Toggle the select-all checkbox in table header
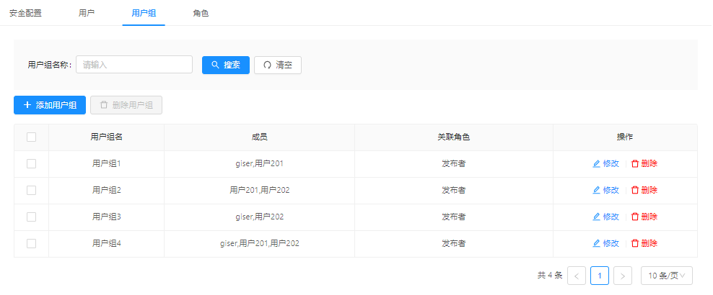This screenshot has width=713, height=295. tap(31, 137)
